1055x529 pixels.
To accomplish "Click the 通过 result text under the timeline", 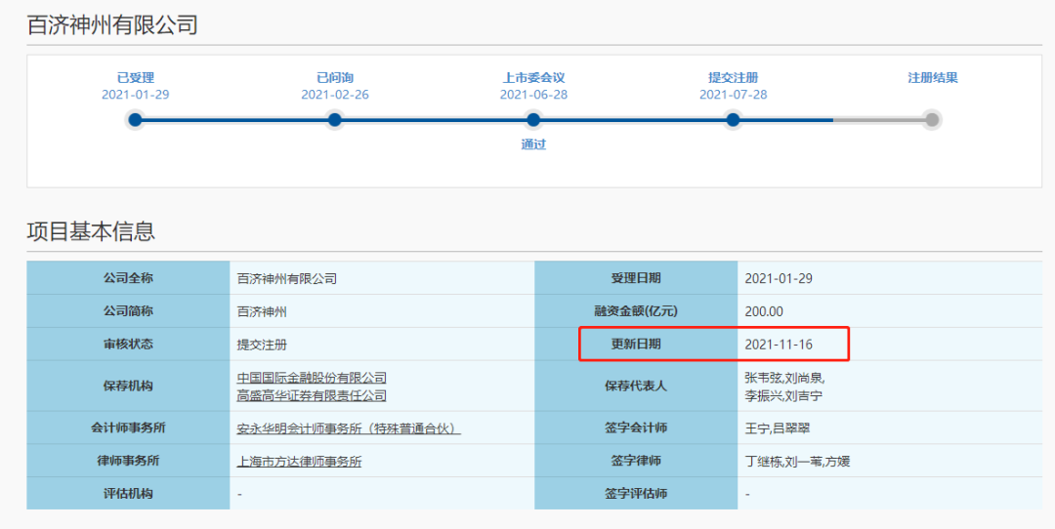I will [533, 144].
